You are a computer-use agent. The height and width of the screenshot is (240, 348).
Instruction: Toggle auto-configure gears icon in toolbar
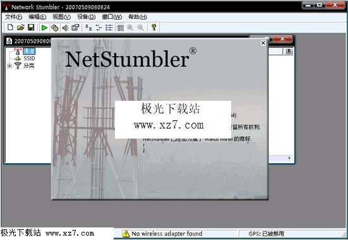coord(54,28)
